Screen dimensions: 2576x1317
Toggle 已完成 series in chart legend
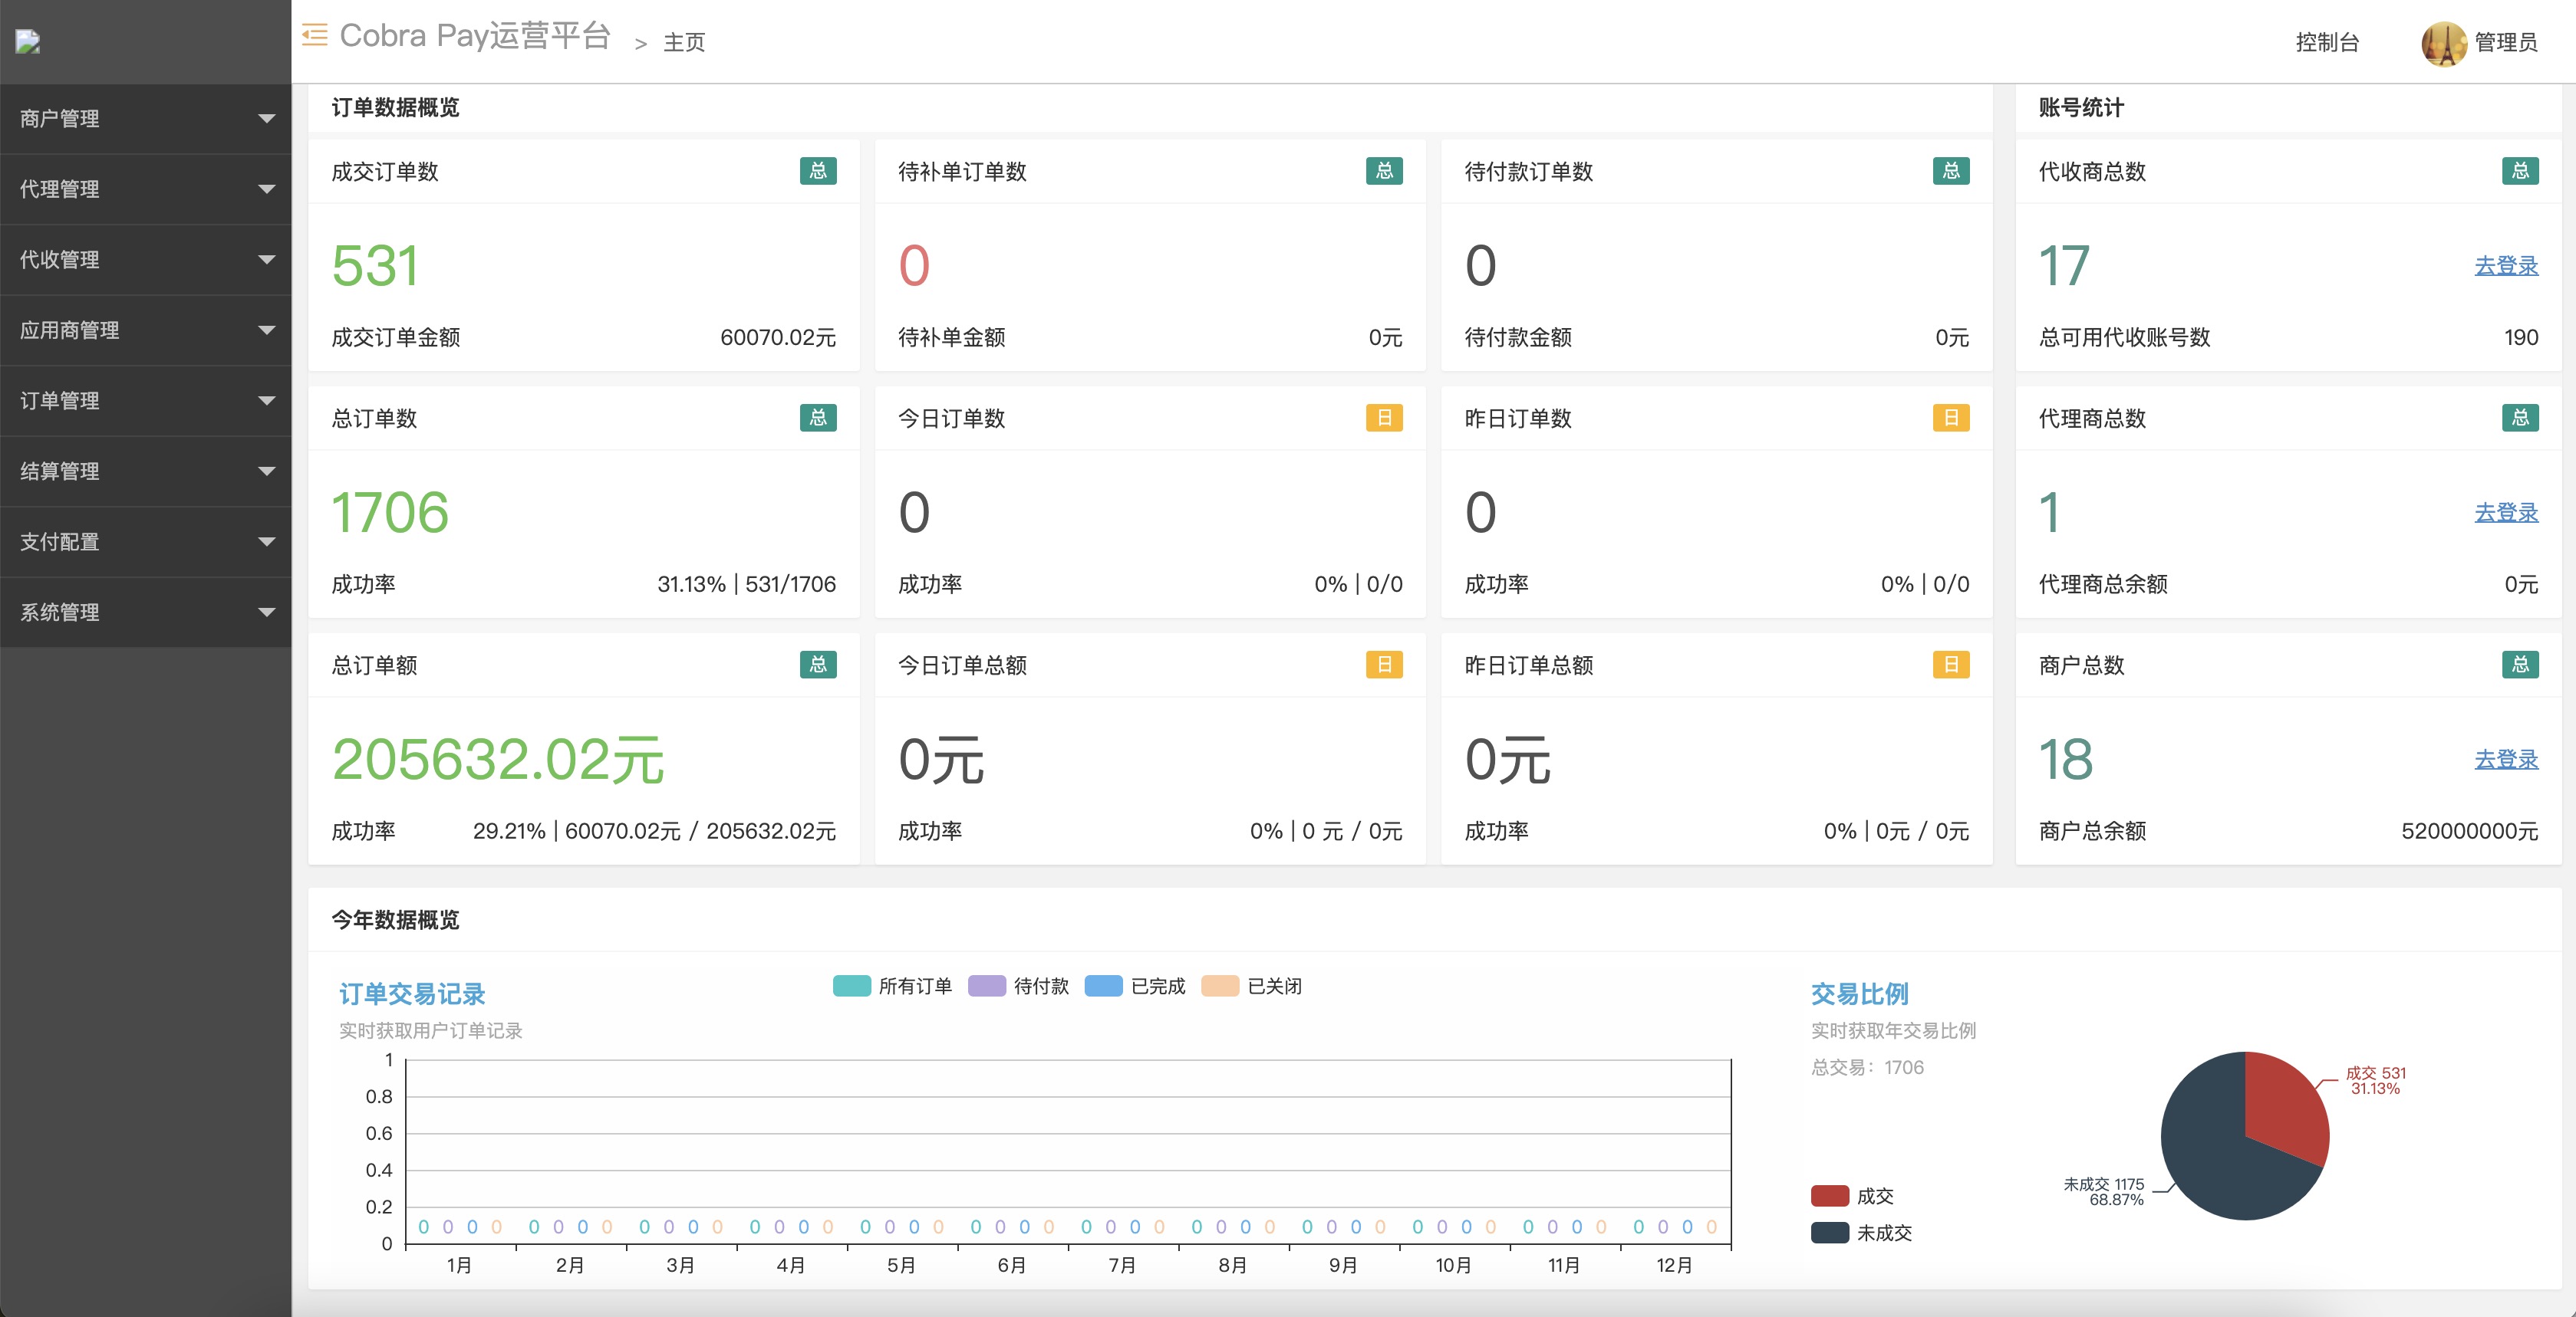pyautogui.click(x=1134, y=987)
